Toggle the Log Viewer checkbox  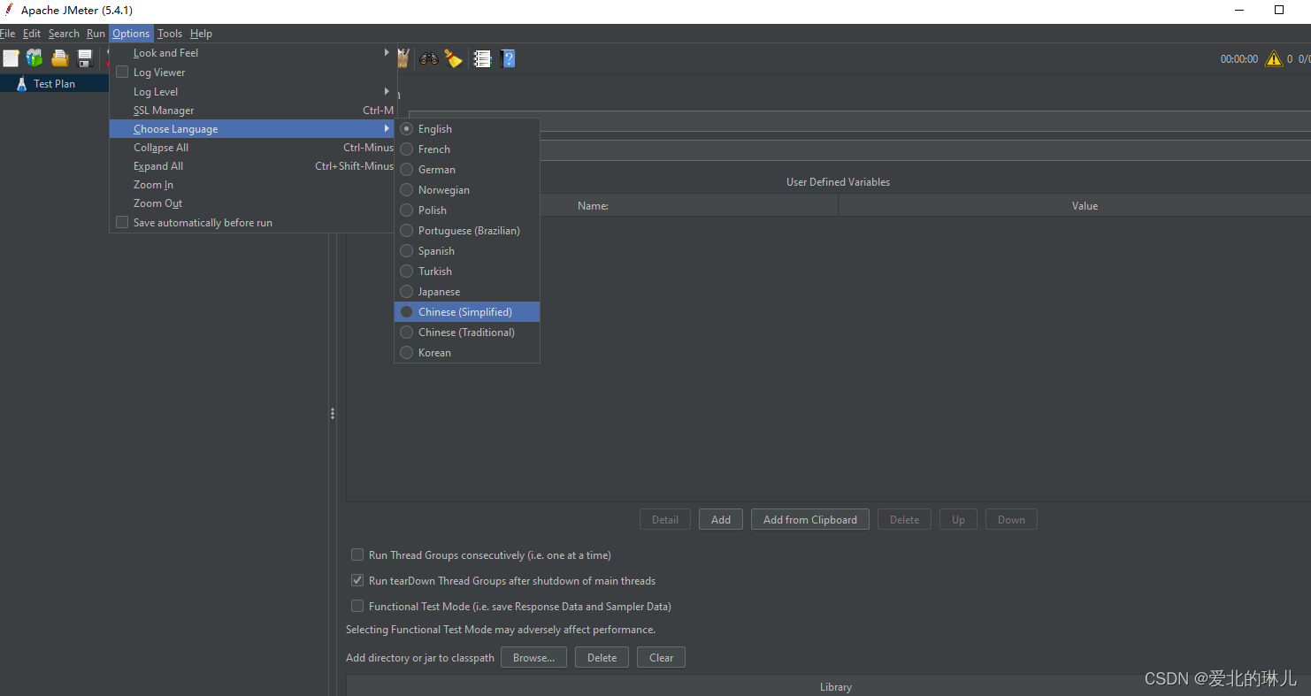coord(122,72)
